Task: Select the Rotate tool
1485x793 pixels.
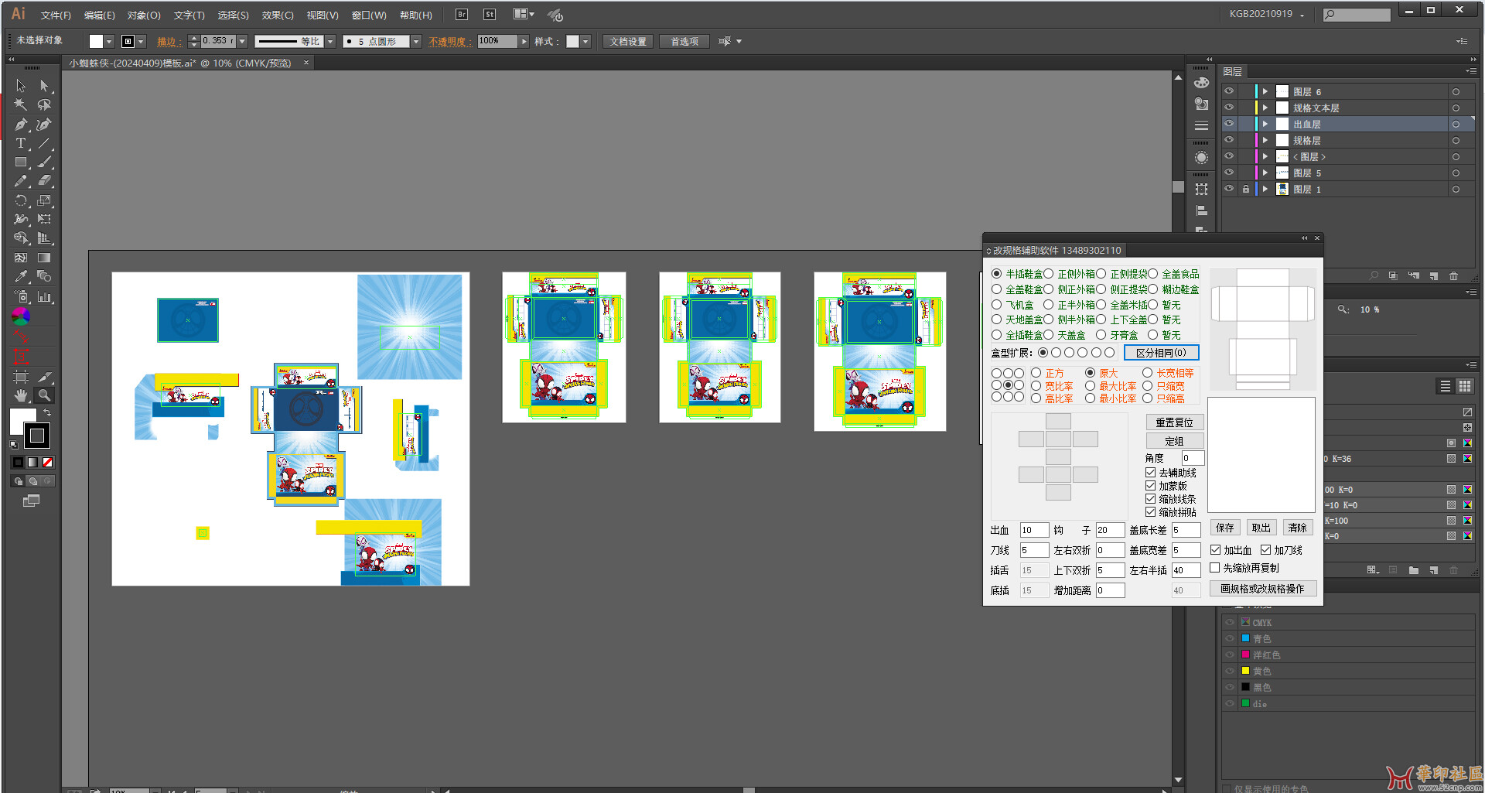Action: (21, 200)
